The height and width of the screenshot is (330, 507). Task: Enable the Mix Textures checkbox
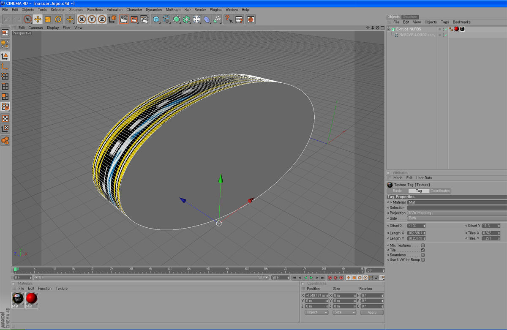pos(422,245)
